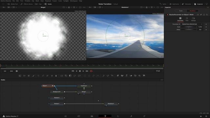Add a Merge 3D node from the toolbar
The height and width of the screenshot is (118, 210).
pos(131,76)
